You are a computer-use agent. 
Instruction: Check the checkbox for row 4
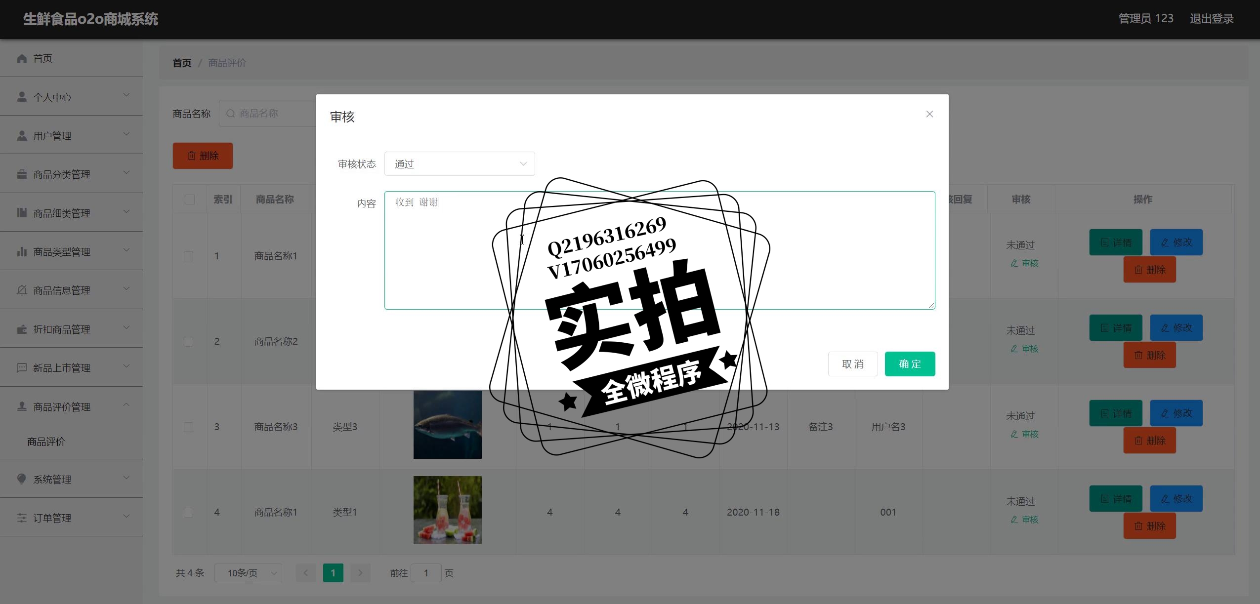click(x=188, y=513)
